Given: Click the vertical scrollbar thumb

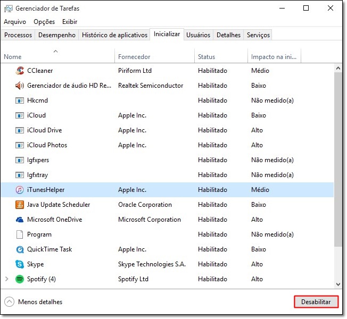Looking at the screenshot, I should click(x=338, y=159).
